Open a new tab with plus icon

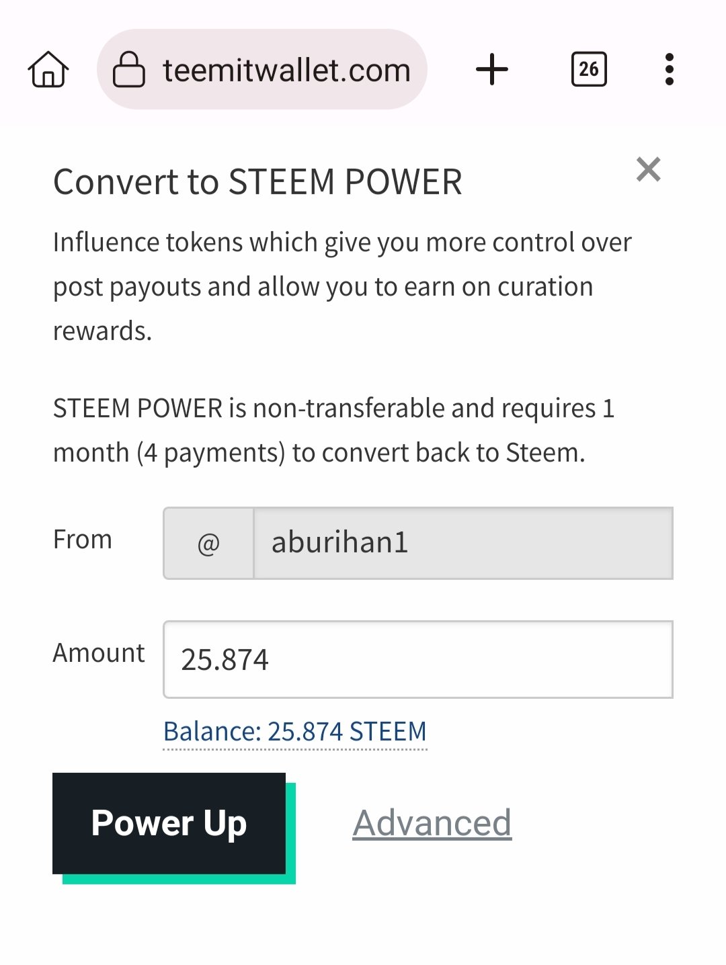[492, 69]
